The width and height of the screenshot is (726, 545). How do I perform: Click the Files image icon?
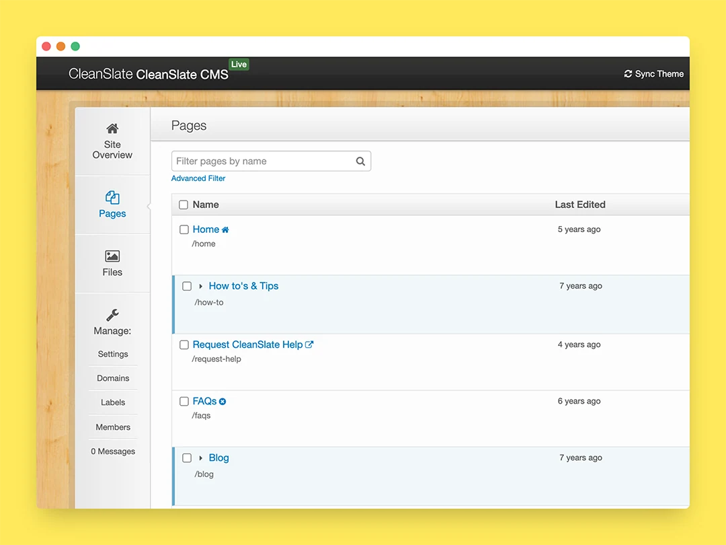[x=112, y=256]
